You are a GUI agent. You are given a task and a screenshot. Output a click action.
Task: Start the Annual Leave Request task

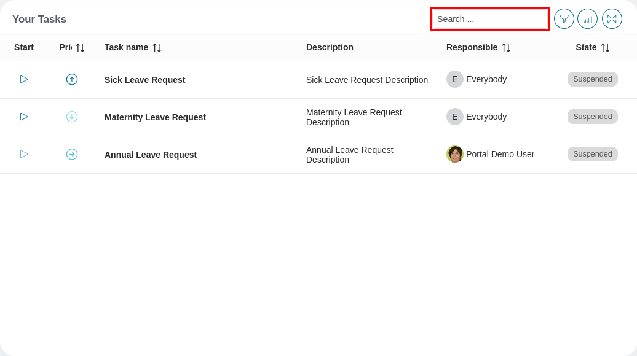click(24, 154)
